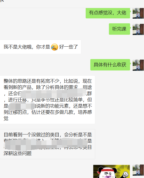This screenshot has width=144, height=178.
Task: Click the white "我不是大佬哦" message bubble
Action: pyautogui.click(x=41, y=47)
